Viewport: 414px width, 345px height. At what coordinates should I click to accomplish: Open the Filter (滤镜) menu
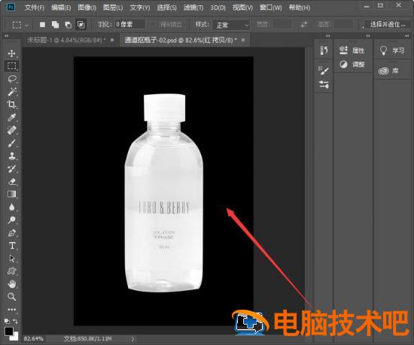pyautogui.click(x=193, y=8)
